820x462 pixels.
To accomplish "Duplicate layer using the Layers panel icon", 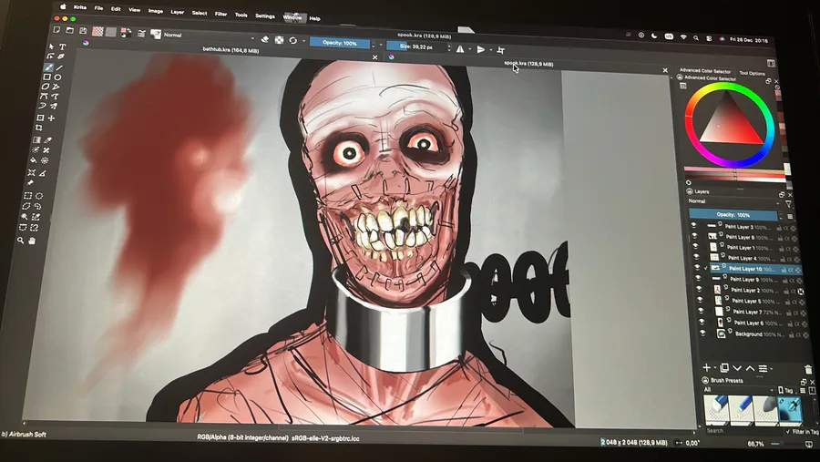I will [x=724, y=368].
